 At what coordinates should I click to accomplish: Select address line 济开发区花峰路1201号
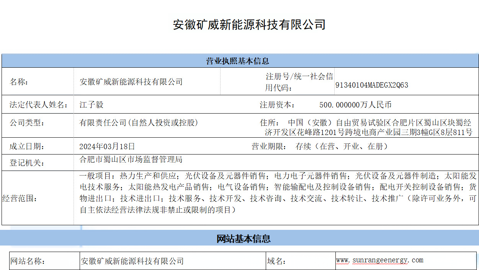click(369, 133)
